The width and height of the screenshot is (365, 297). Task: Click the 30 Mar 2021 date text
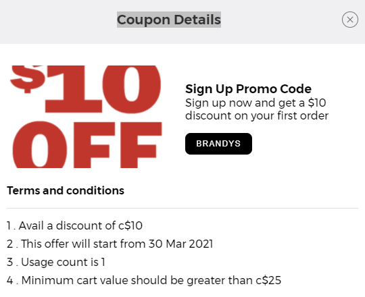(180, 244)
